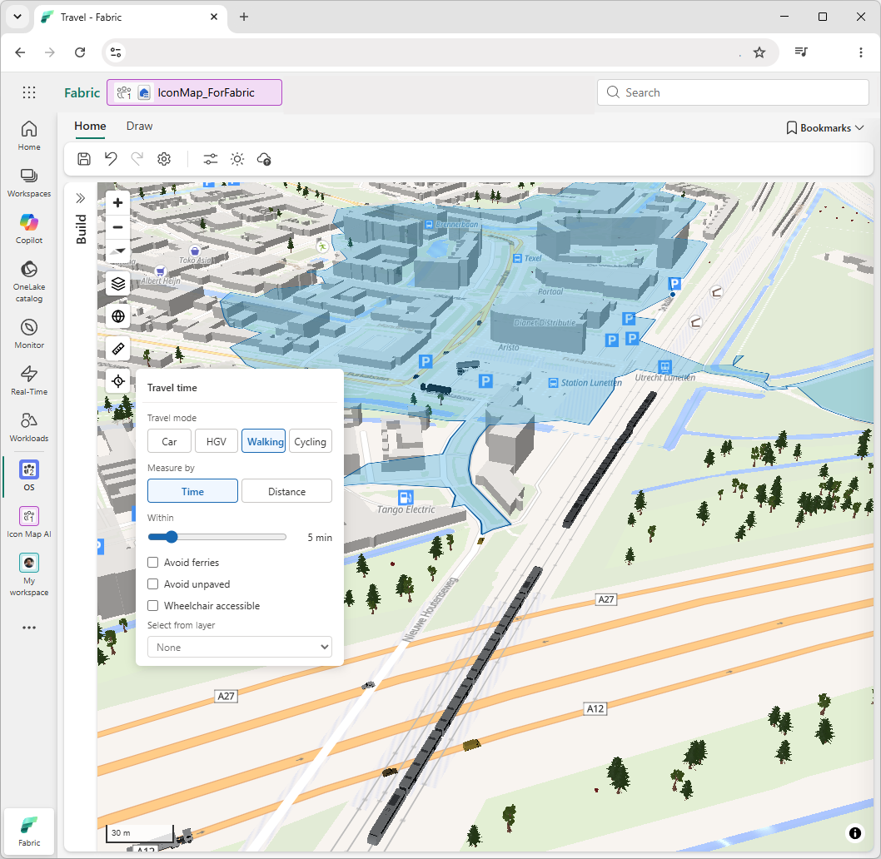
Task: Select the ruler measure tool
Action: tap(118, 349)
